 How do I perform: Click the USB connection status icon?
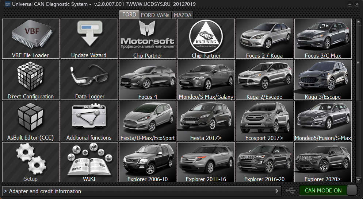coord(290,191)
